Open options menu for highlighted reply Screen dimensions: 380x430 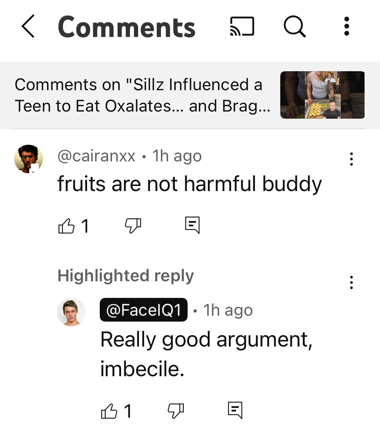351,282
